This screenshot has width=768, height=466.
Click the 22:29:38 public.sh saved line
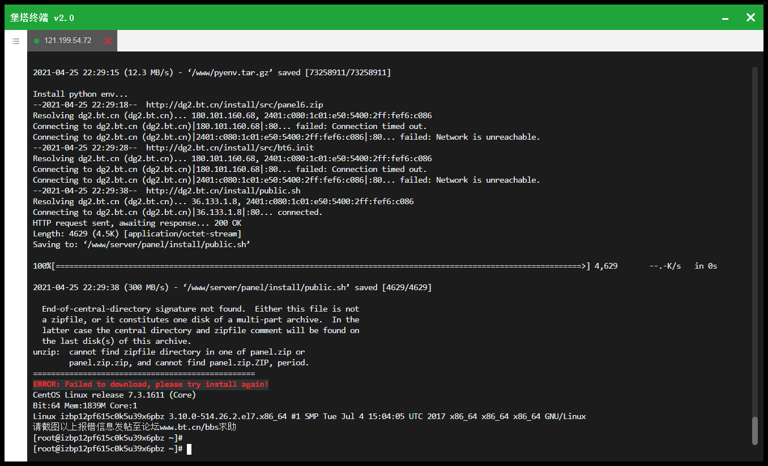(232, 287)
